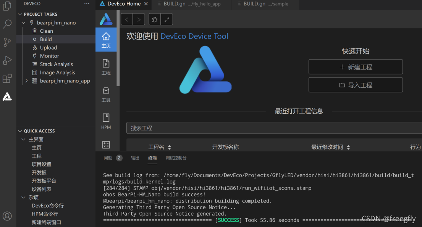This screenshot has width=422, height=227.
Task: Collapse the QUICK ACCESS section
Action: pos(20,131)
